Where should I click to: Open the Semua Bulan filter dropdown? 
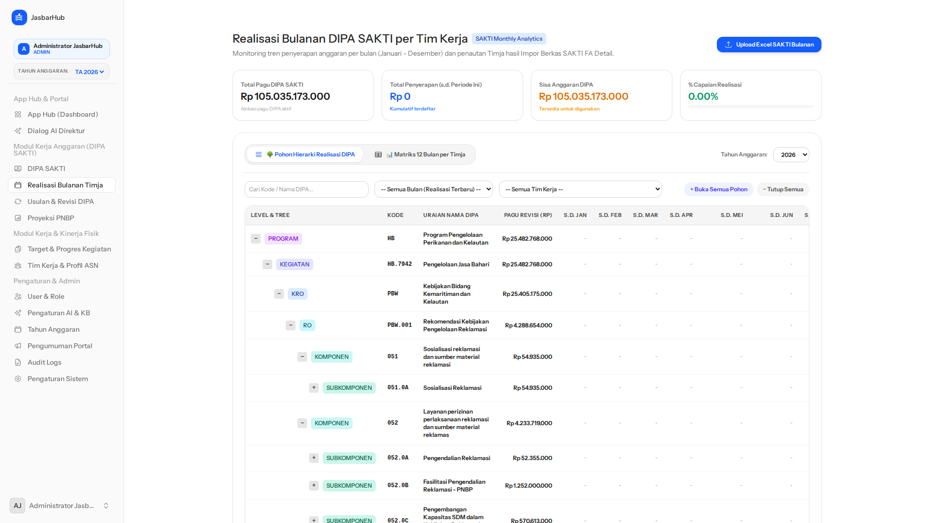[x=434, y=189]
